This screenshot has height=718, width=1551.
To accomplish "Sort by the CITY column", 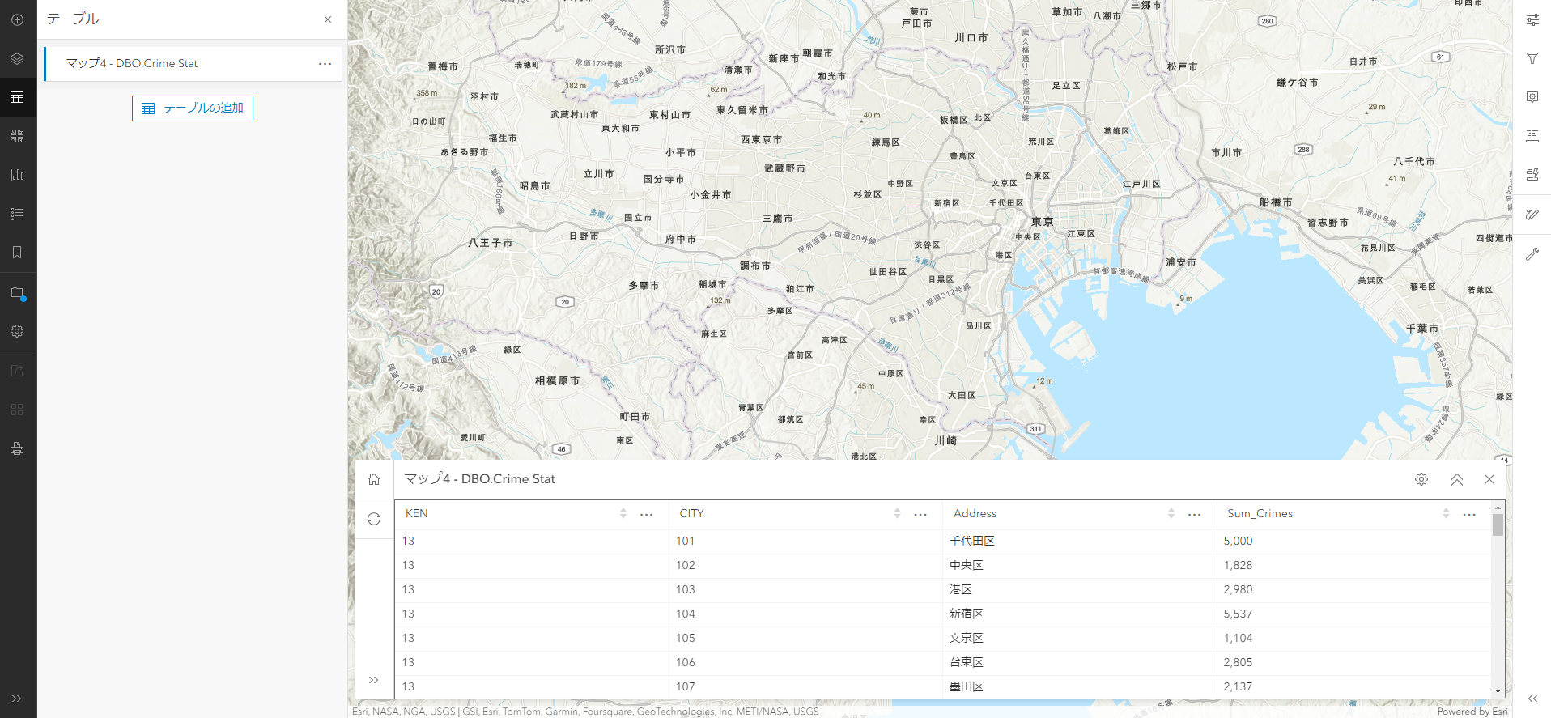I will [x=897, y=513].
